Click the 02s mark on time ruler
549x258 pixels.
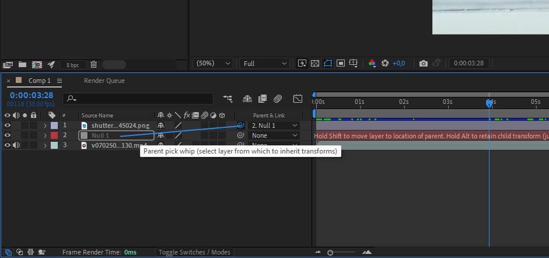404,102
